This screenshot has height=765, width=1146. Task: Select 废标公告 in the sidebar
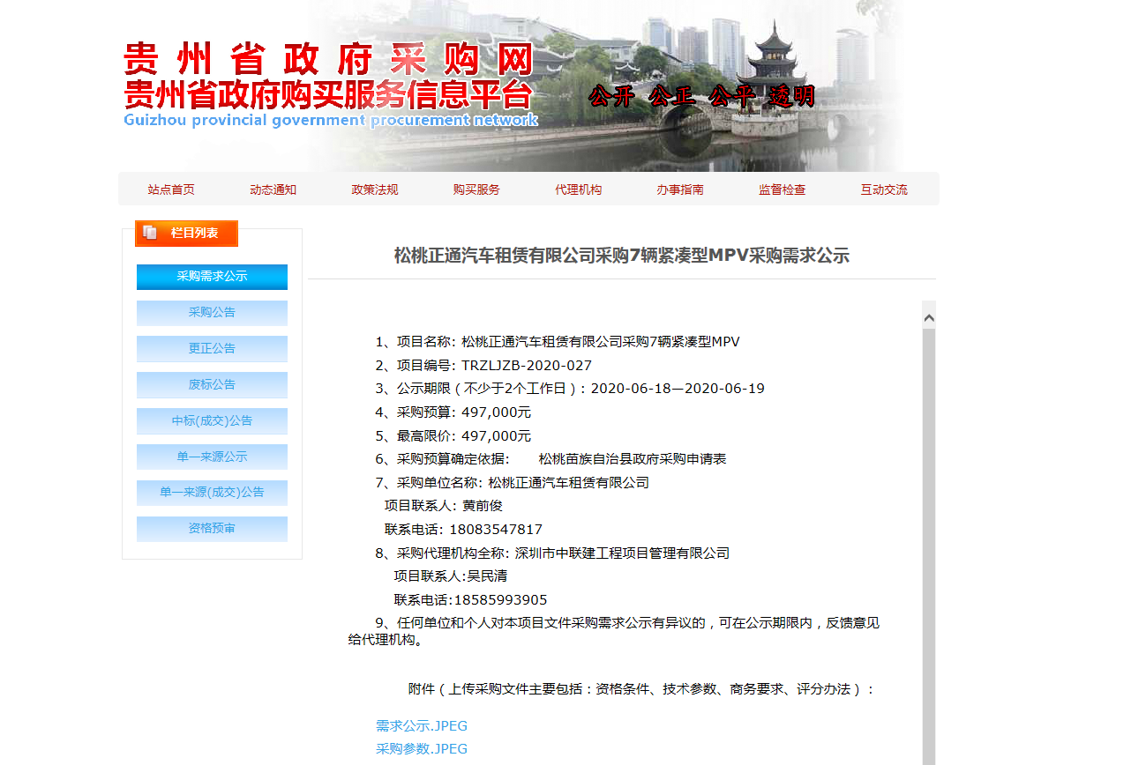212,385
